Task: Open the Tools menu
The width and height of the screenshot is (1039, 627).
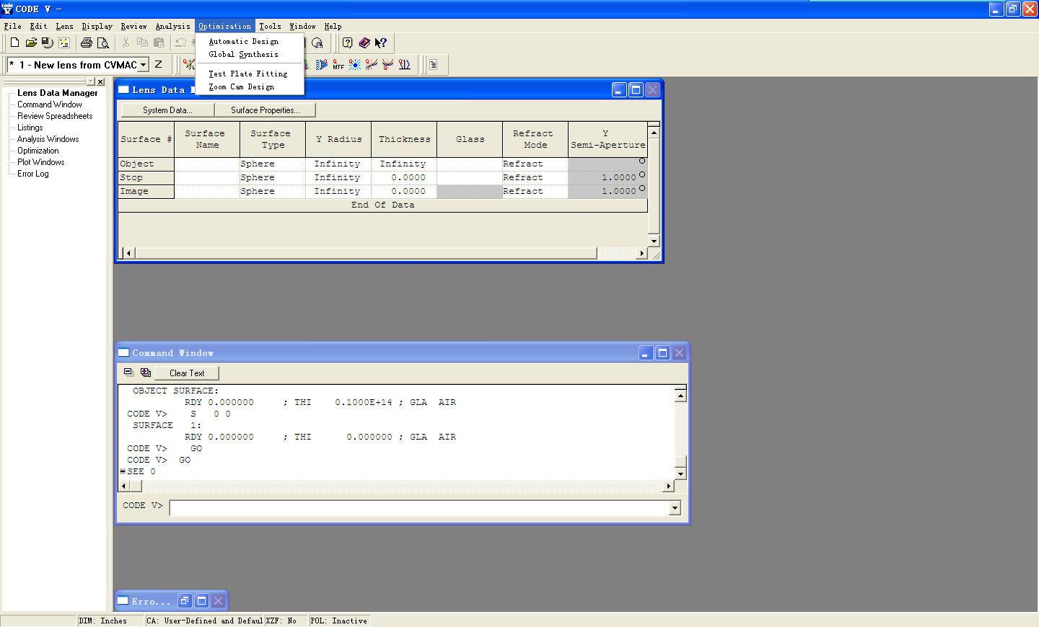Action: [270, 27]
